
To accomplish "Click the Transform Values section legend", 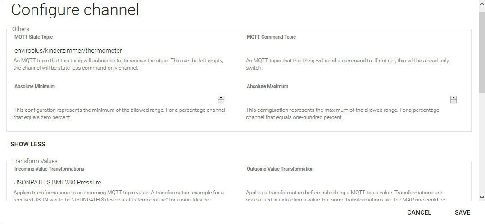I will 35,161.
